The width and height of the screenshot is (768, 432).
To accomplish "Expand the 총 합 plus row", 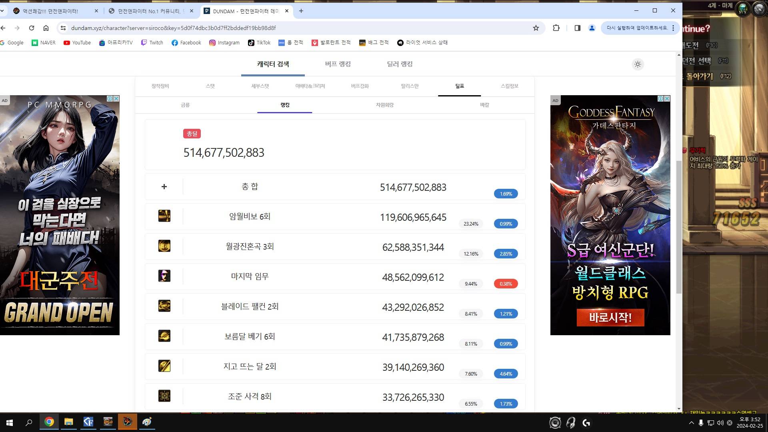I will coord(164,187).
